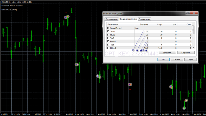
Task: Click the Значение cell in StLo2 row
Action: click(142, 35)
